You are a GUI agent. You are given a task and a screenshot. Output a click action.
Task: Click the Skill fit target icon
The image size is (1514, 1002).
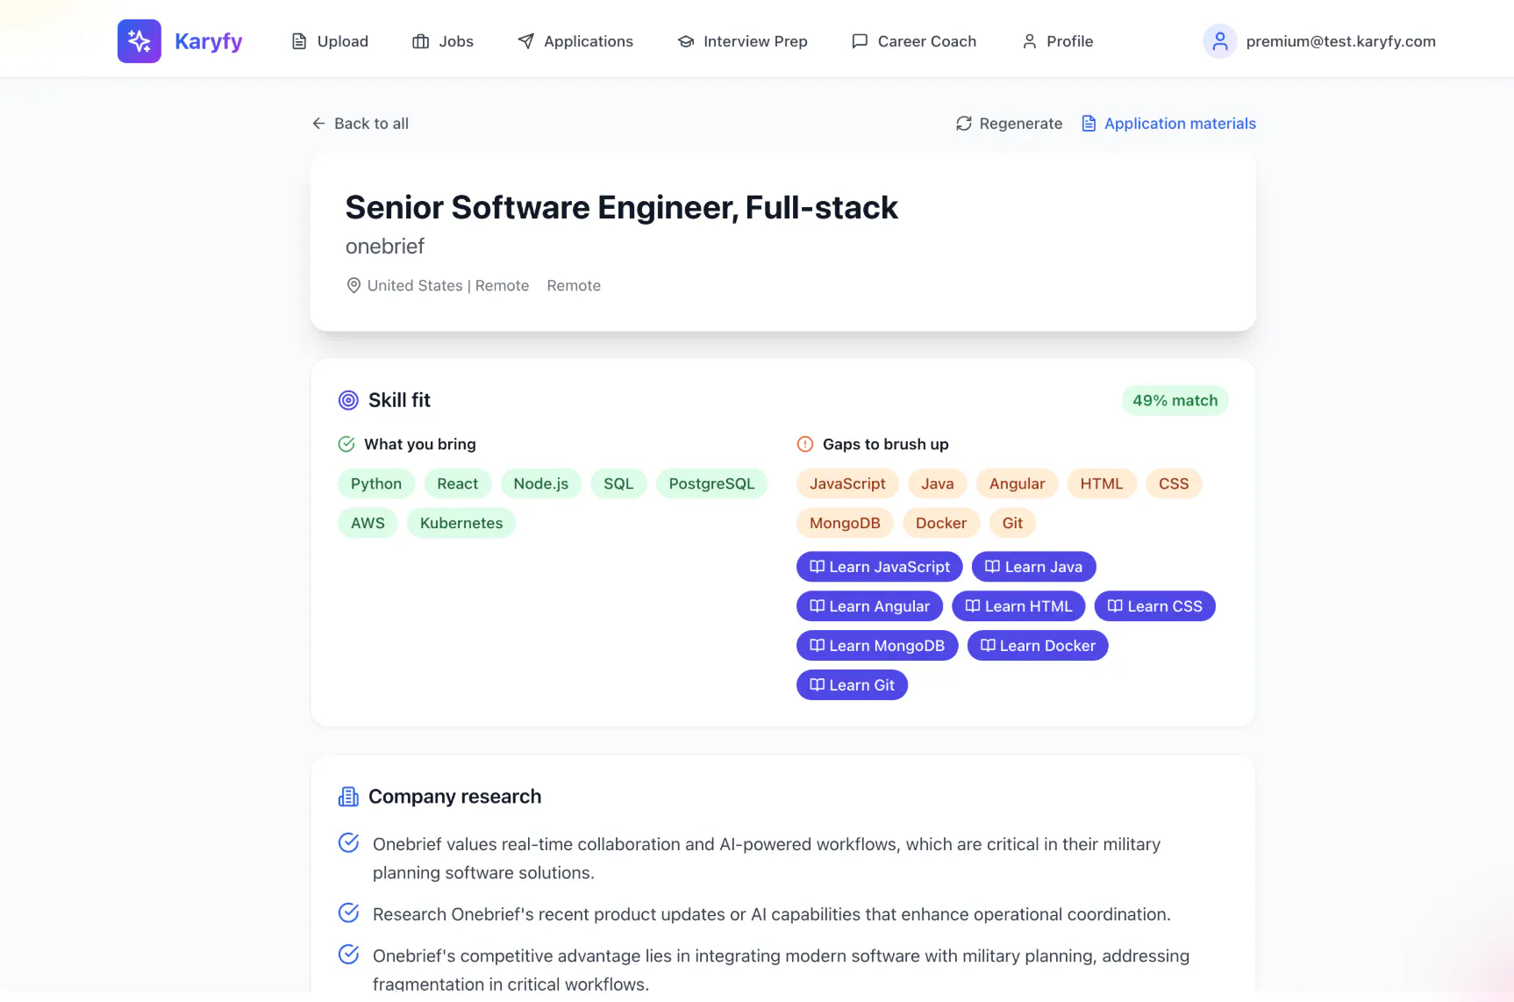tap(348, 400)
